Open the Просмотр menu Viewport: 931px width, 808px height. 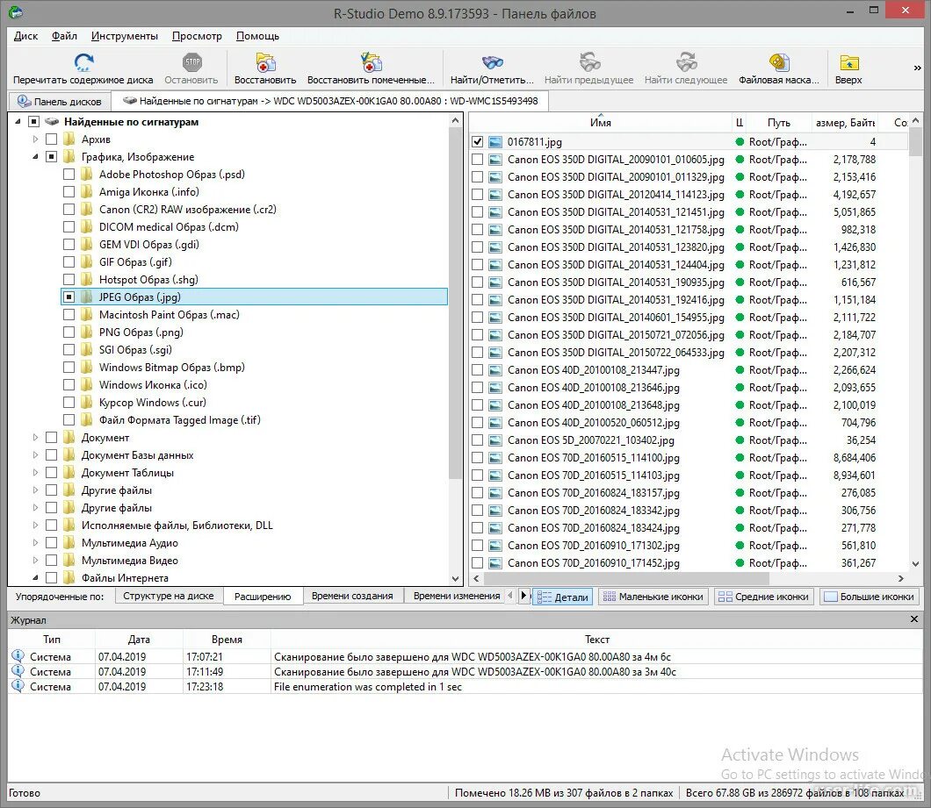tap(197, 36)
